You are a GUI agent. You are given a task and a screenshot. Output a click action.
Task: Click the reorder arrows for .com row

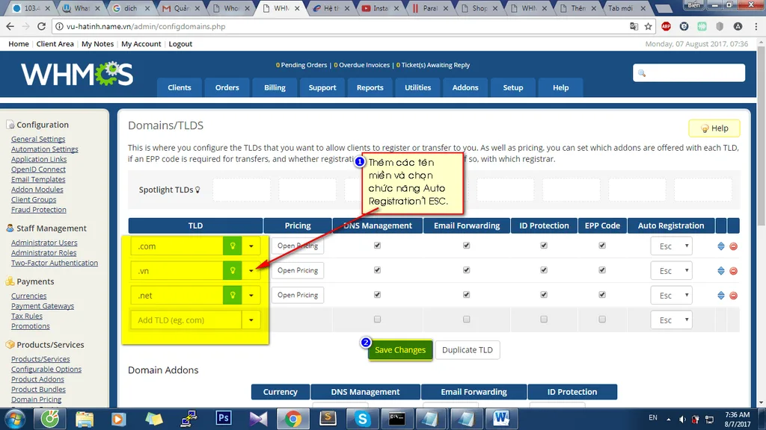coord(721,246)
